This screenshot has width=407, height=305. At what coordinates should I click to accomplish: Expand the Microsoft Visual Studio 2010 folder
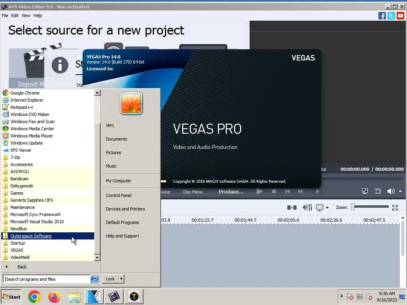tap(48, 222)
